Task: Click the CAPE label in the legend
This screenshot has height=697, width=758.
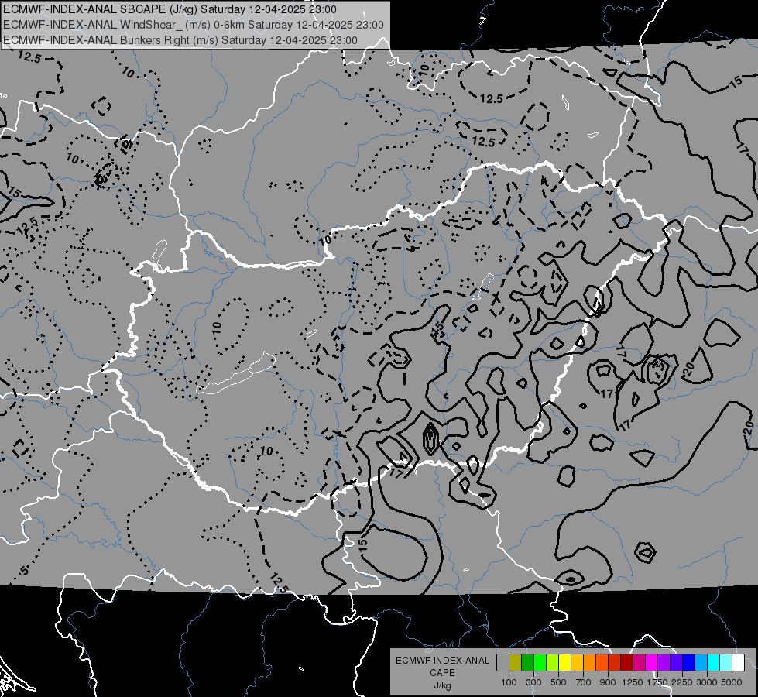Action: [x=442, y=673]
